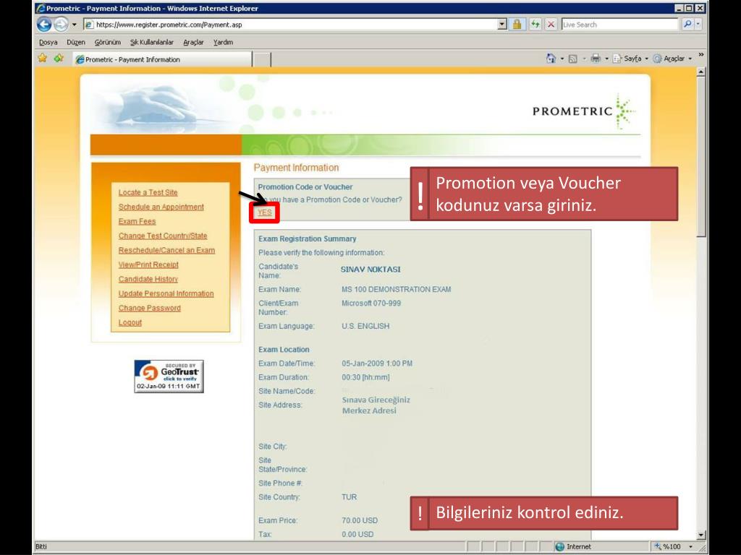
Task: Open the Dosya menu
Action: point(48,43)
